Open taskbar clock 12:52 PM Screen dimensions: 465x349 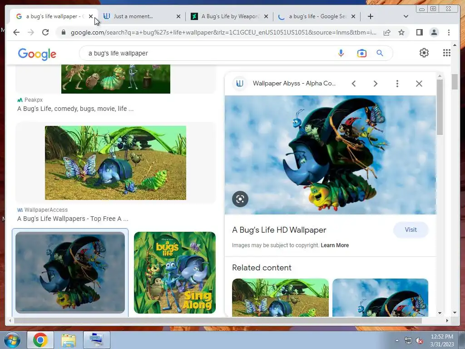click(x=442, y=340)
